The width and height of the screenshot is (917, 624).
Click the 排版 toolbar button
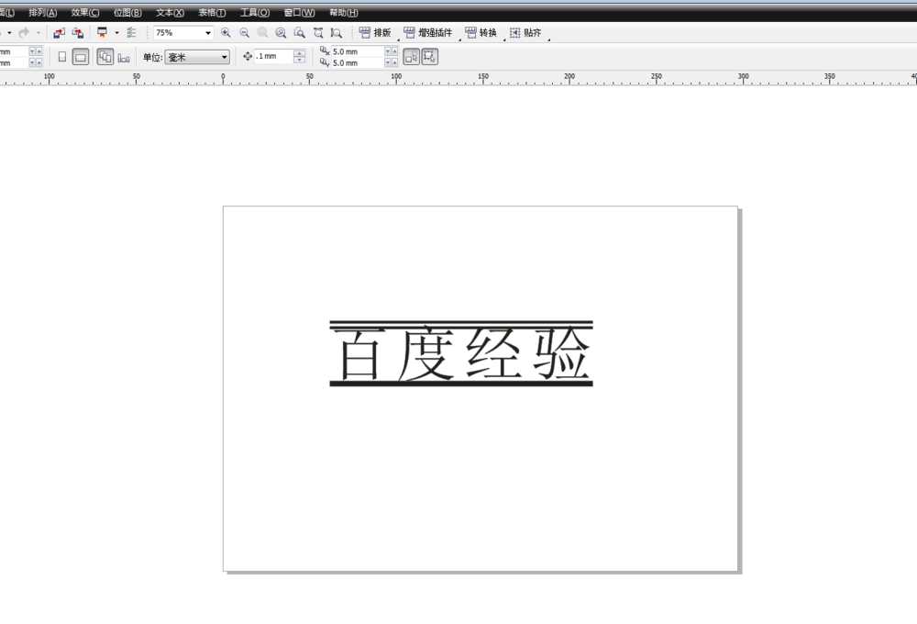pos(379,32)
